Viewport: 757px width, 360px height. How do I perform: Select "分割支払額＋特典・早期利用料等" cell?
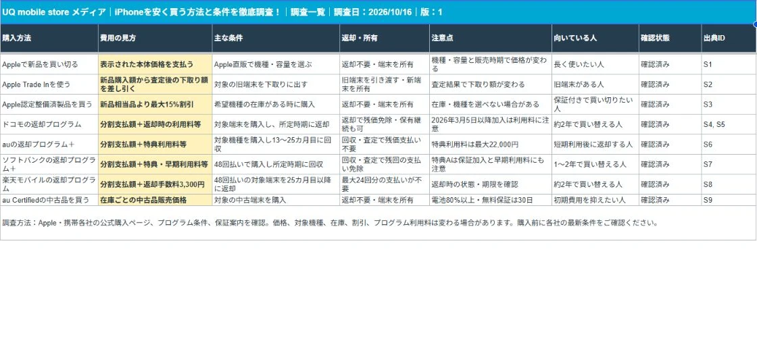click(155, 165)
